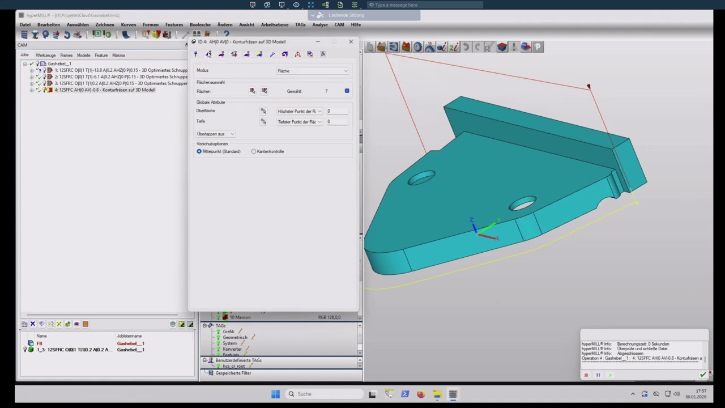Collapse the TAGs tree node

click(x=204, y=326)
